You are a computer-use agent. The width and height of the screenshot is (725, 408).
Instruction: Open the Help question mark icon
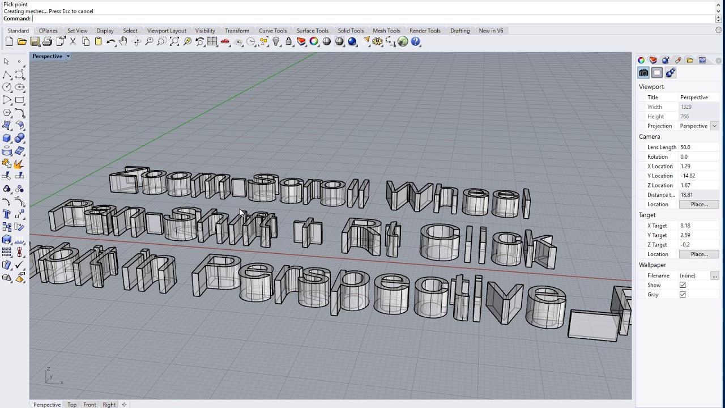(416, 41)
